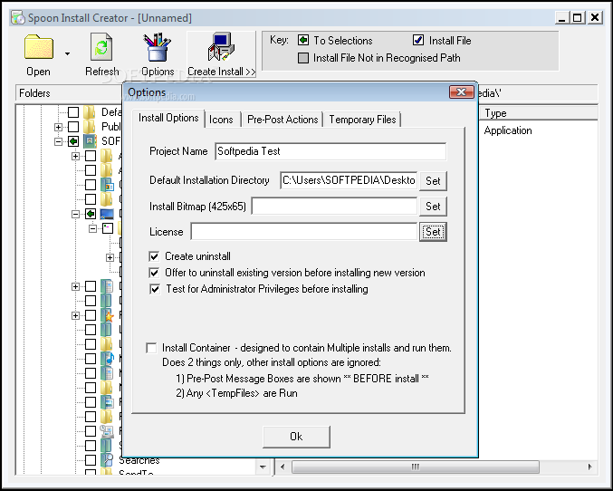Image resolution: width=613 pixels, height=491 pixels.
Task: Click the Create Install >> label
Action: [x=221, y=72]
